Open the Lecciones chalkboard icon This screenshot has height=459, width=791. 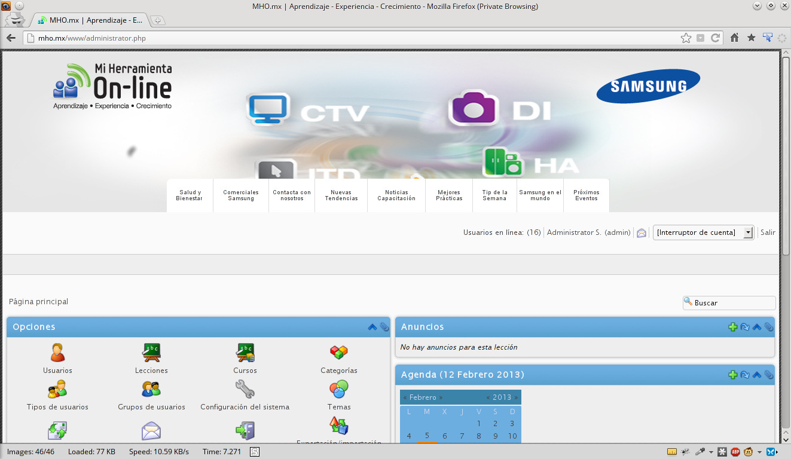pyautogui.click(x=151, y=353)
